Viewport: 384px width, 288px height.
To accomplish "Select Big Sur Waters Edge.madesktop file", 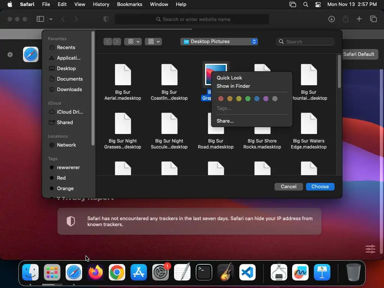I will click(309, 131).
